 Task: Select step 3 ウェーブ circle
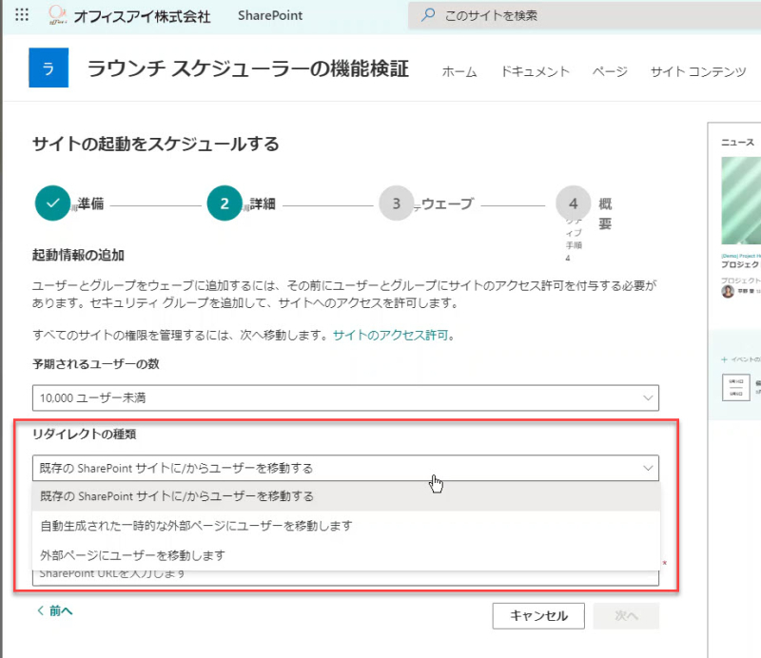coord(397,203)
